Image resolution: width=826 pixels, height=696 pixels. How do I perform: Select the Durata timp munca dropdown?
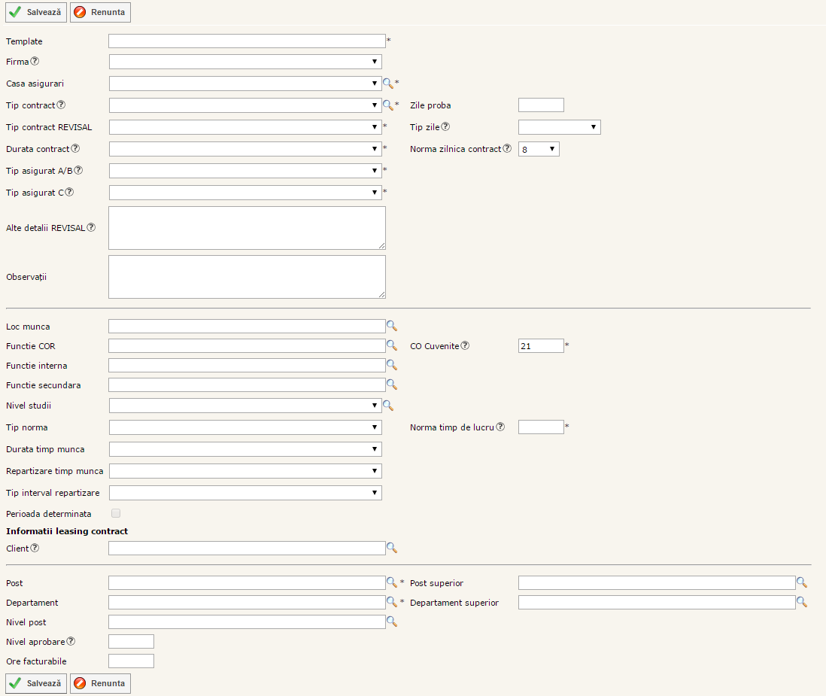(x=245, y=449)
